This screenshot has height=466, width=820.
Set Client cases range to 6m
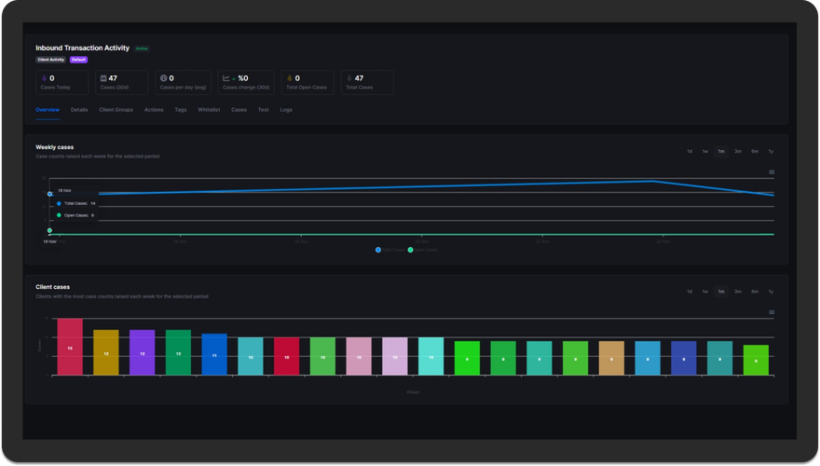(755, 292)
